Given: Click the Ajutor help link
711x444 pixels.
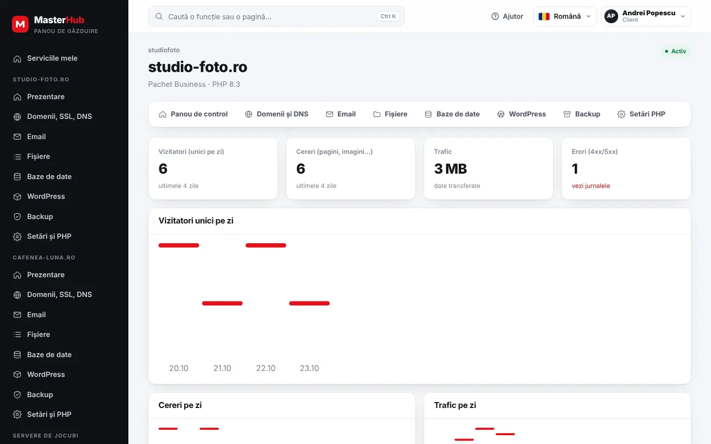Looking at the screenshot, I should click(507, 16).
